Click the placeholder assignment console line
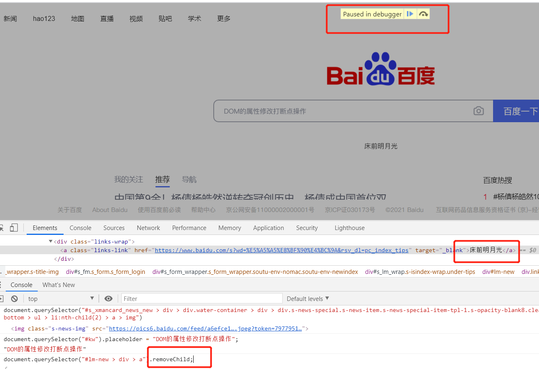 121,339
